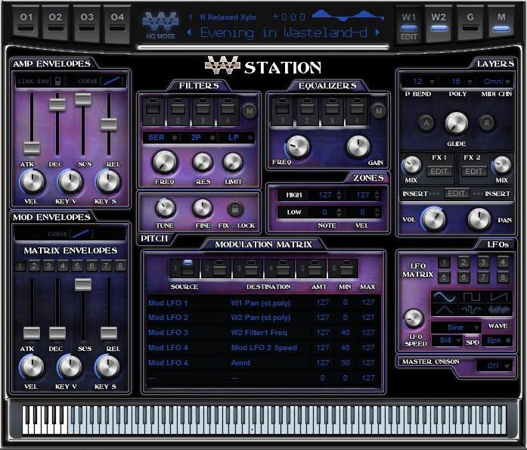This screenshot has width=527, height=450.
Task: Select modulation matrix page 6 button
Action: 343,268
